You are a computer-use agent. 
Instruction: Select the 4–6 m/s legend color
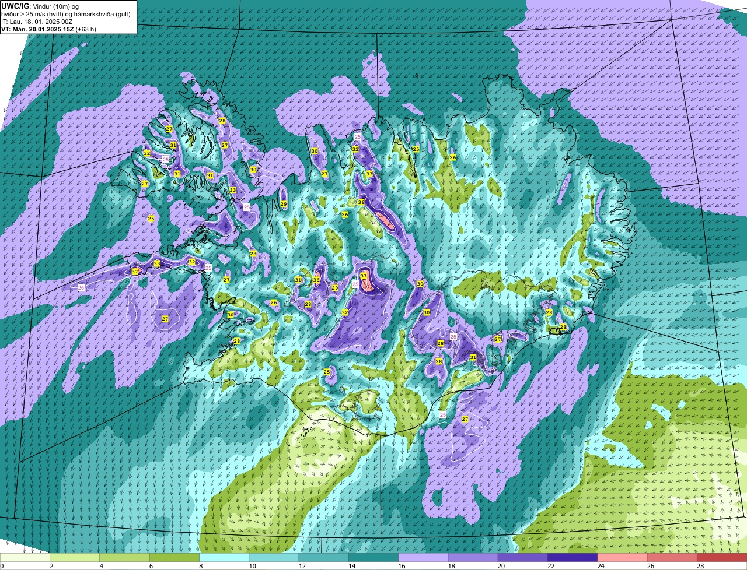click(x=124, y=558)
